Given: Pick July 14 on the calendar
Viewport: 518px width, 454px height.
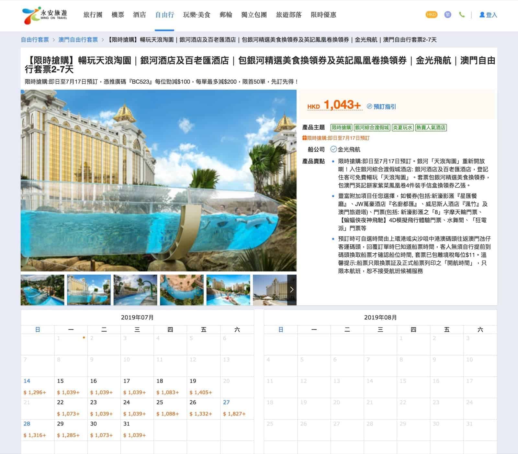Looking at the screenshot, I should point(38,387).
